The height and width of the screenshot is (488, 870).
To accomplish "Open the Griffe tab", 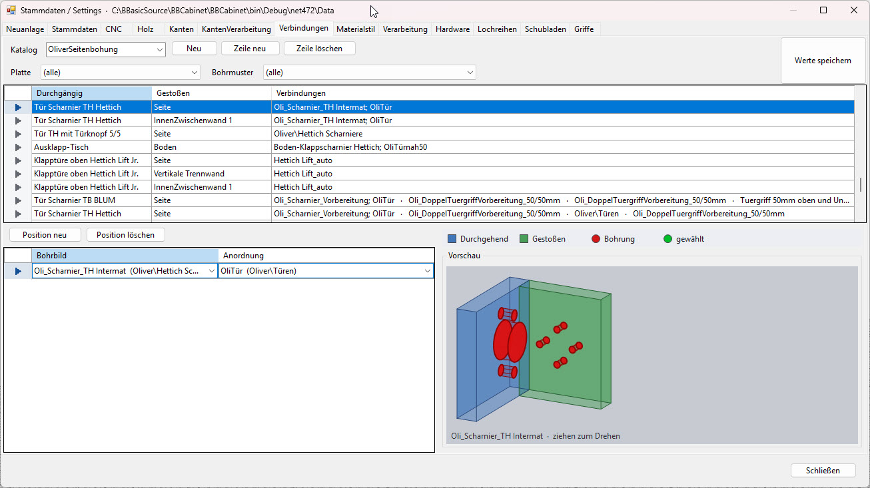I will pyautogui.click(x=584, y=29).
